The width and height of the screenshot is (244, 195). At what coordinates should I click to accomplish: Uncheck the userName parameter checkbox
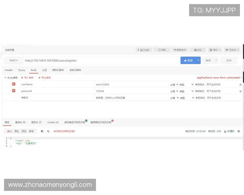(x=13, y=84)
